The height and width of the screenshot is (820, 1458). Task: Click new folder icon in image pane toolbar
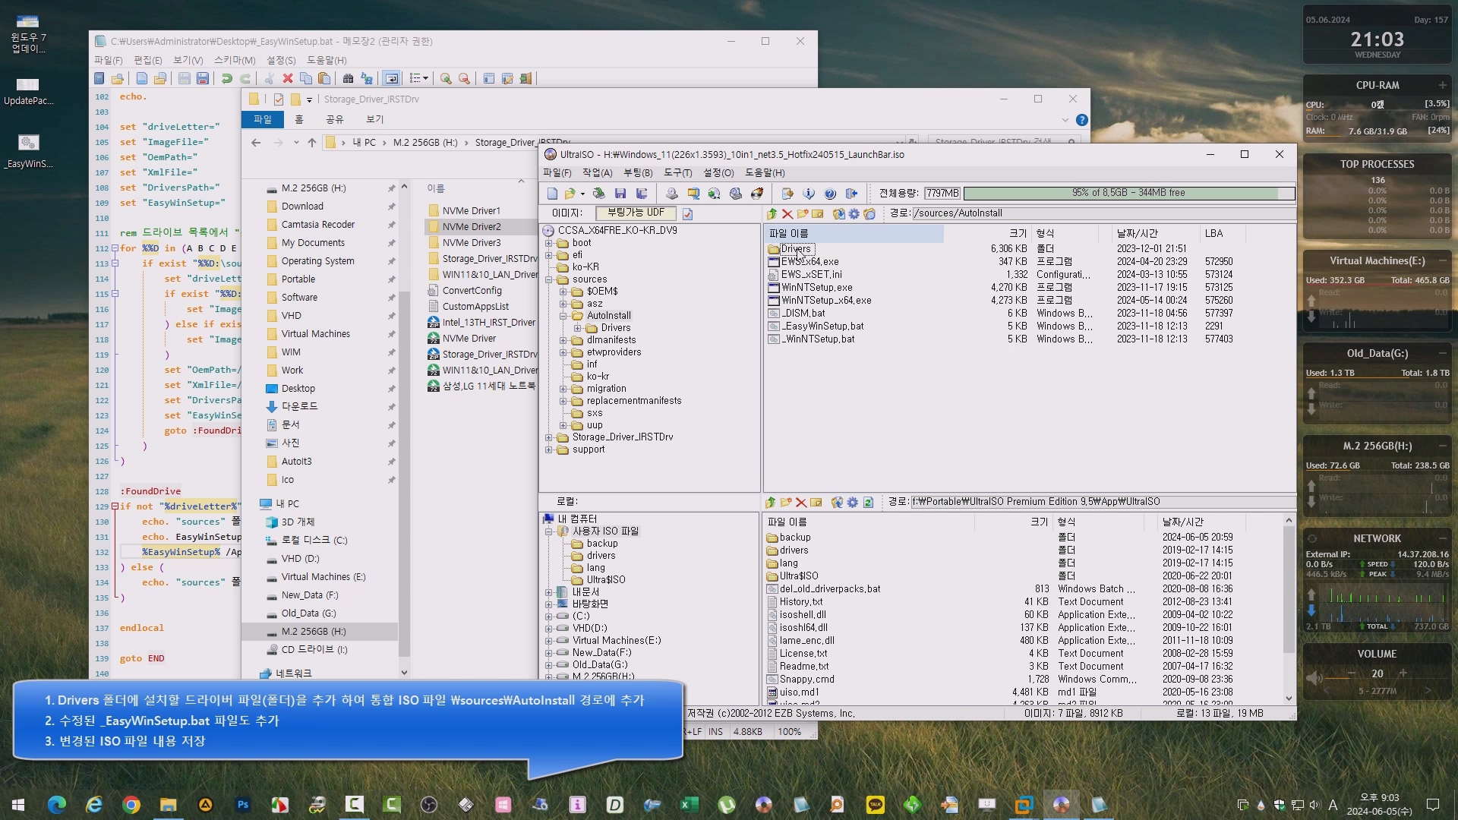click(x=802, y=214)
